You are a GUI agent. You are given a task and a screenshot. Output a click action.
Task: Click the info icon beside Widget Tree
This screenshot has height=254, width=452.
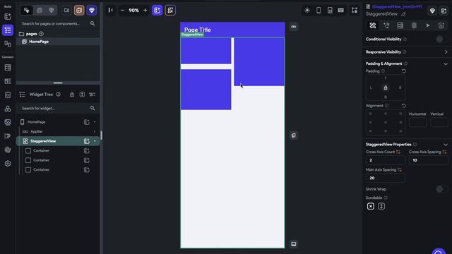coord(59,94)
